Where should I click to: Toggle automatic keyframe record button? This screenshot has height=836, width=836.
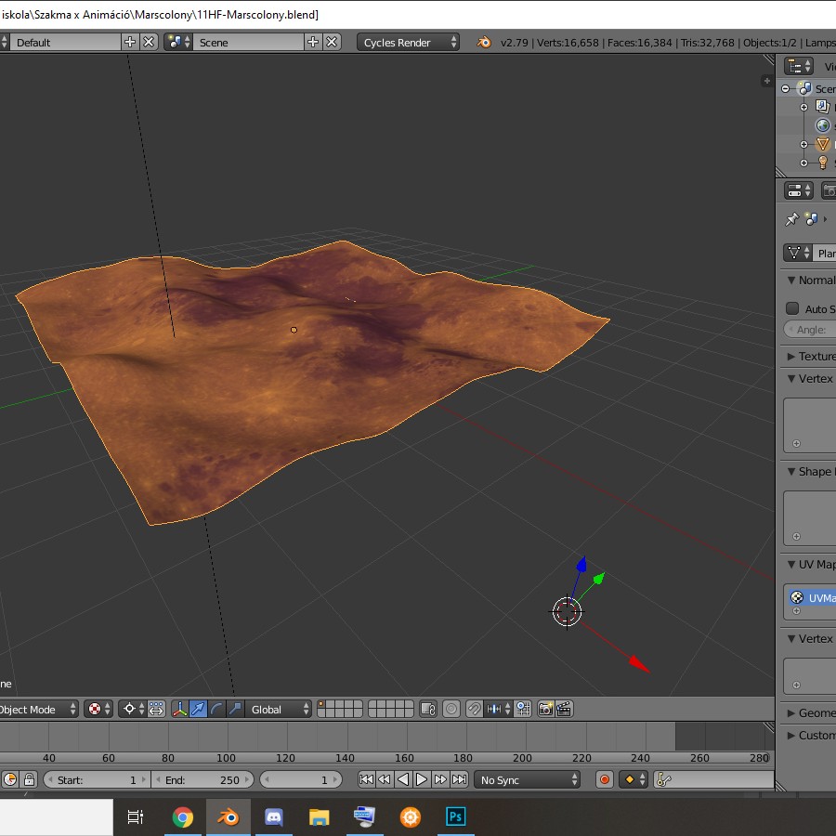point(605,780)
